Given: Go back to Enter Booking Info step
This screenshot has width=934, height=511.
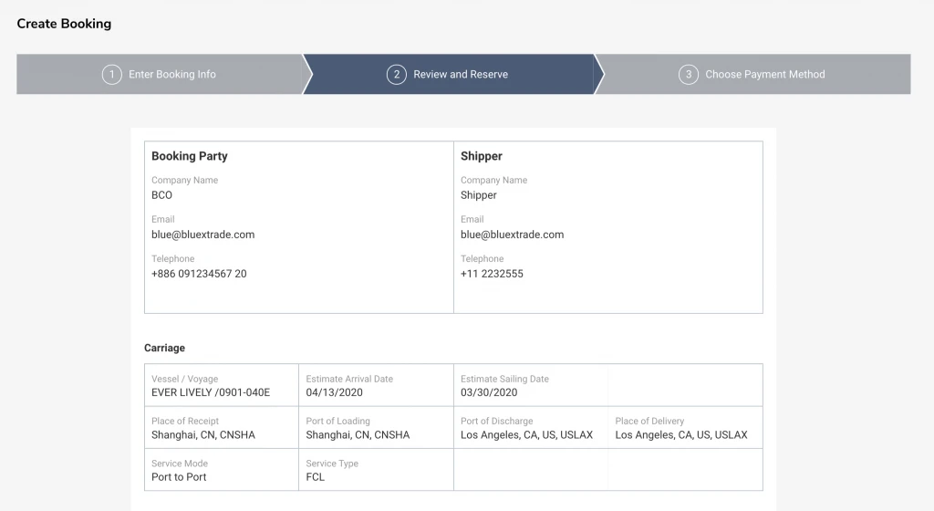Looking at the screenshot, I should (x=172, y=74).
